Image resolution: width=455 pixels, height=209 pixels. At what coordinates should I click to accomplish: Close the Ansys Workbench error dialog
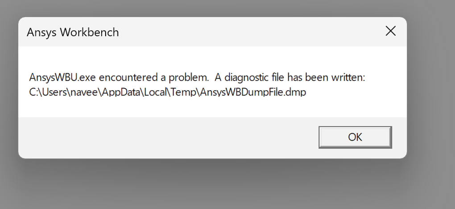[x=390, y=31]
